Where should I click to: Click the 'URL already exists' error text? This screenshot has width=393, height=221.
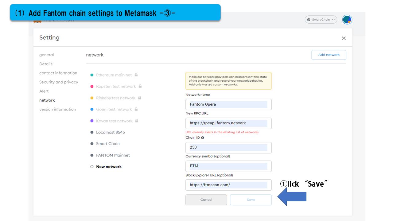(x=222, y=132)
